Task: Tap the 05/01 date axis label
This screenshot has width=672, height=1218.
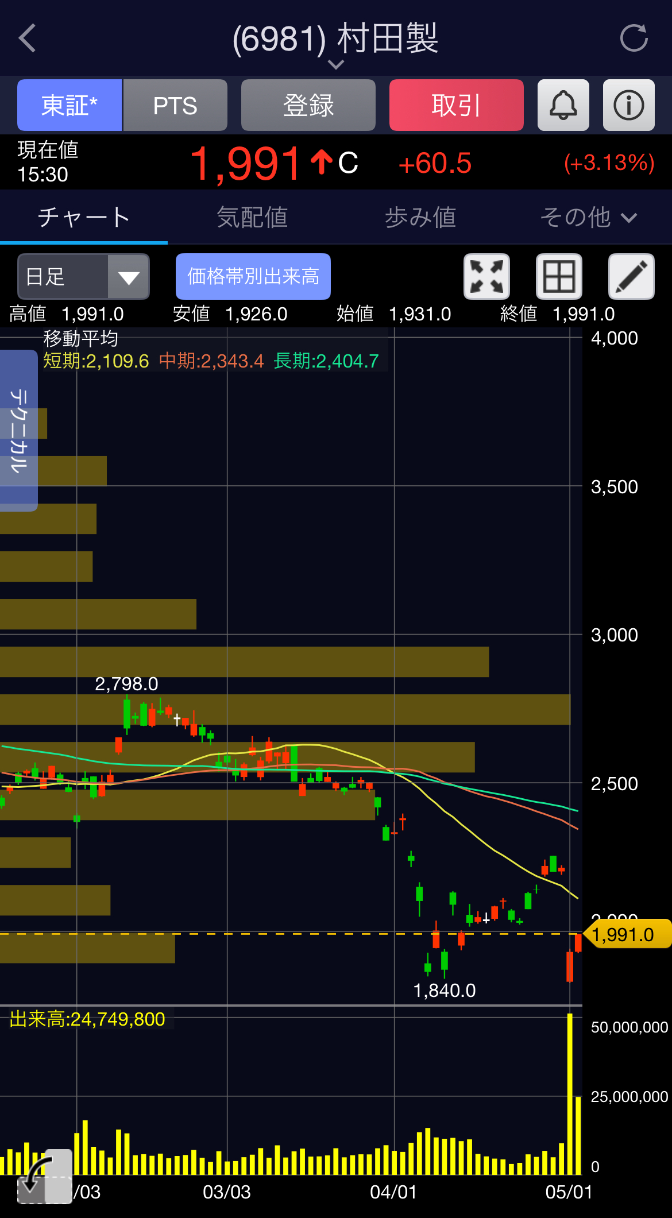Action: click(x=569, y=1192)
